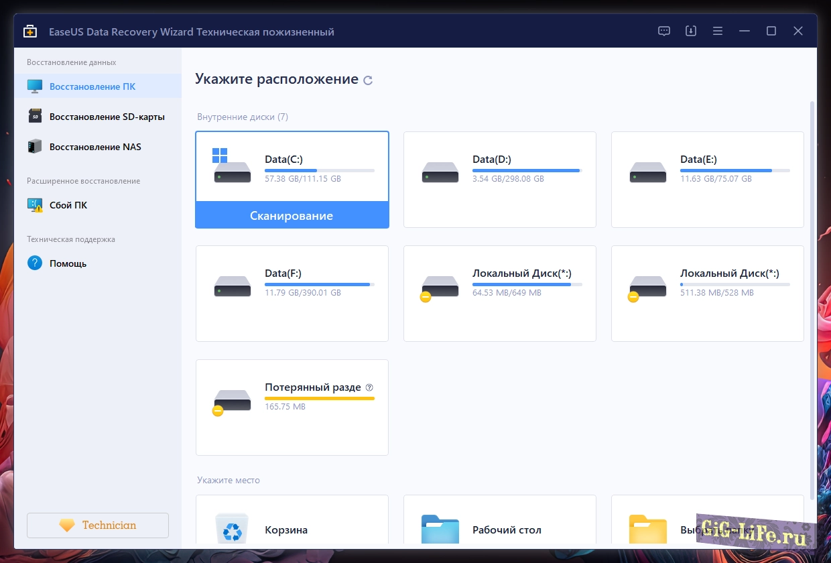The width and height of the screenshot is (831, 563).
Task: Open Восстановление ПК in sidebar
Action: click(x=92, y=86)
